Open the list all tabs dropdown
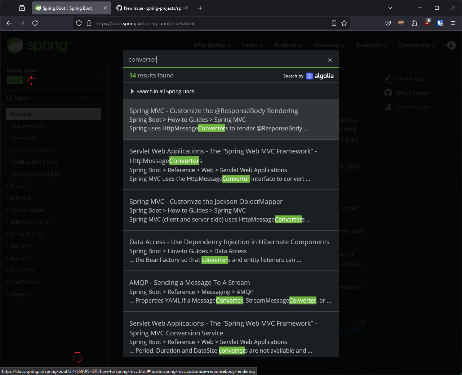 click(x=390, y=8)
